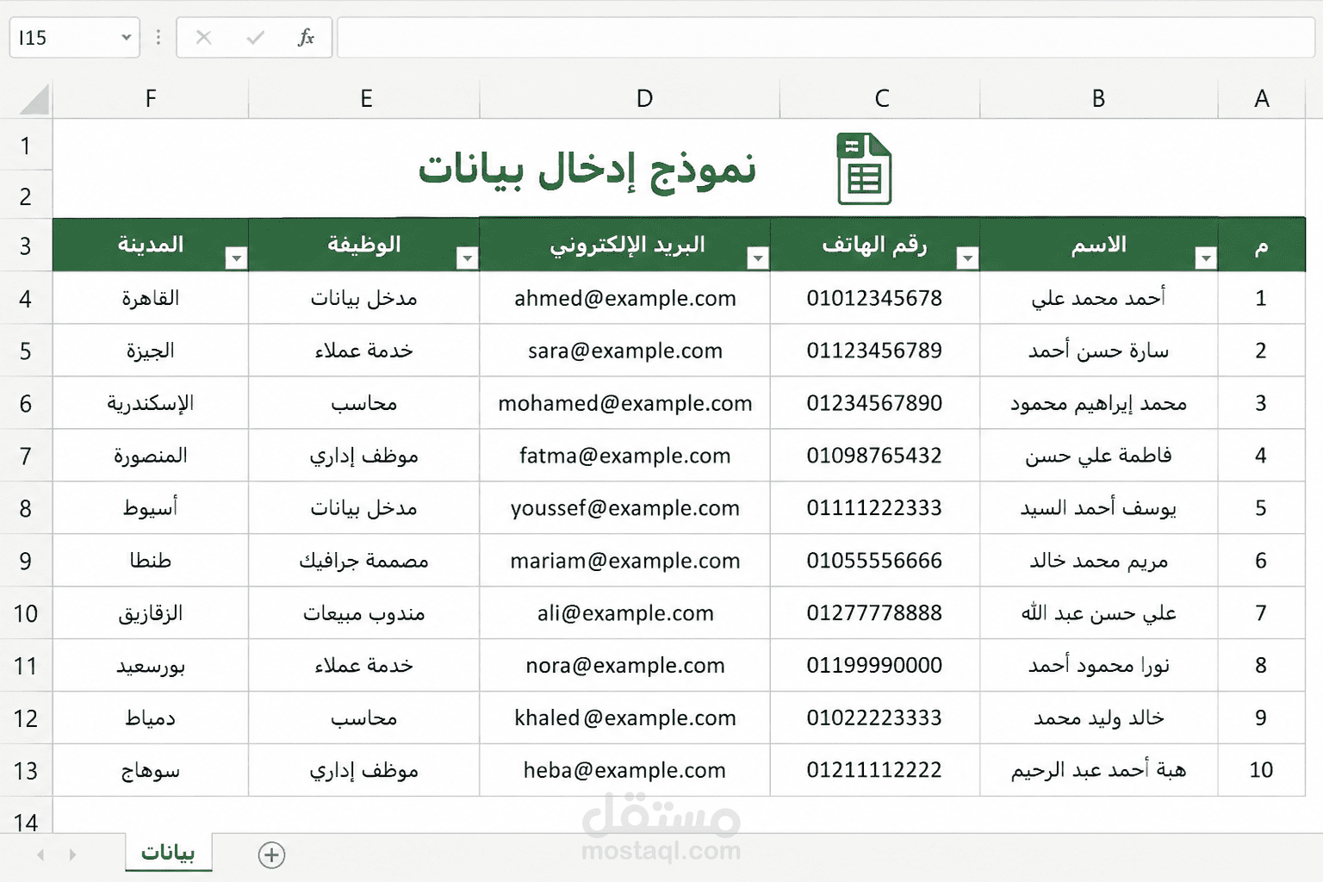
Task: Click the Enter checkmark formula bar icon
Action: click(255, 38)
